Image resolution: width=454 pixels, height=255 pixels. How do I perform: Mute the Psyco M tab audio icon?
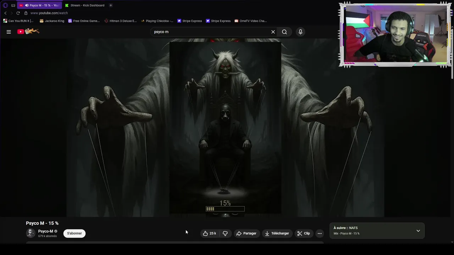click(x=27, y=5)
